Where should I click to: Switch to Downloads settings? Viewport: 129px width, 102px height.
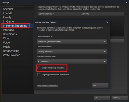point(10,34)
